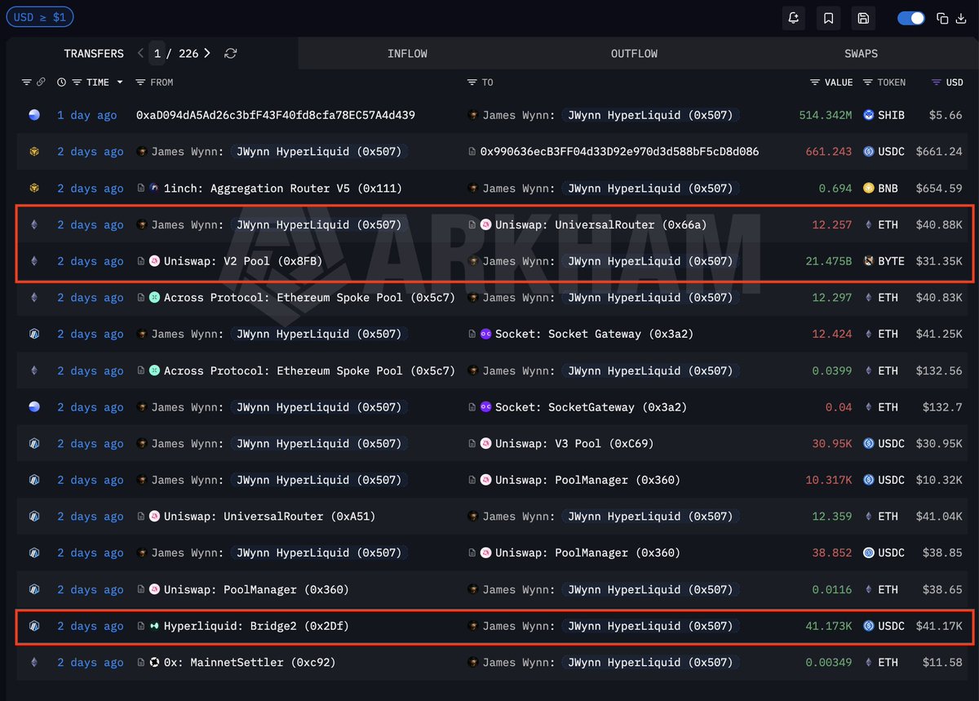Click the bell alert icon
The width and height of the screenshot is (979, 701).
pos(793,18)
